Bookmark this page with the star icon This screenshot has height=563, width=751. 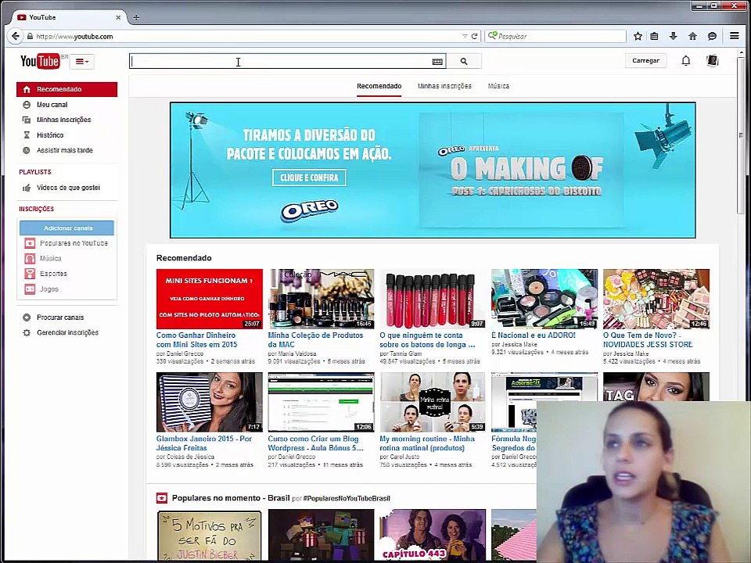point(638,36)
